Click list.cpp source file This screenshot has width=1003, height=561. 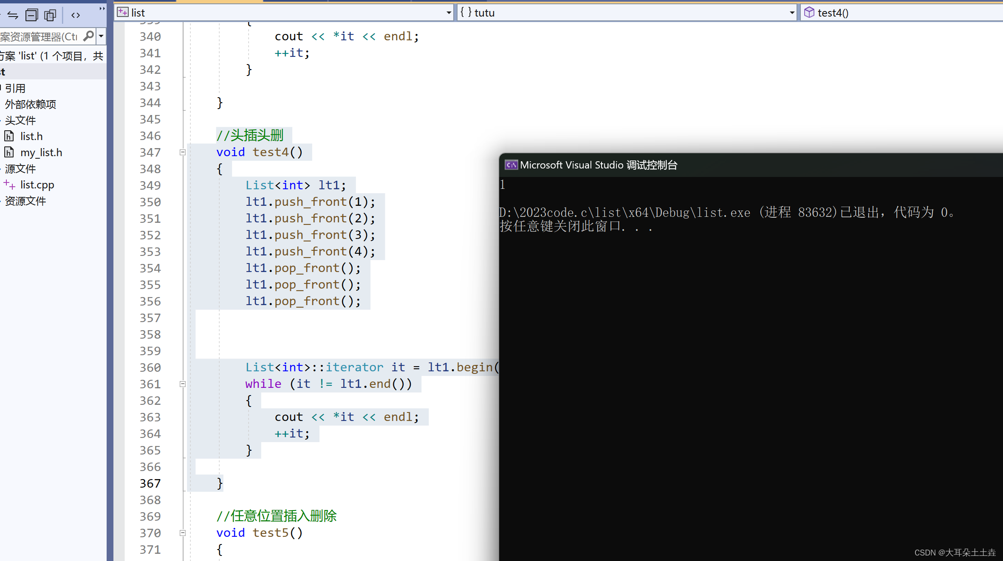click(37, 185)
